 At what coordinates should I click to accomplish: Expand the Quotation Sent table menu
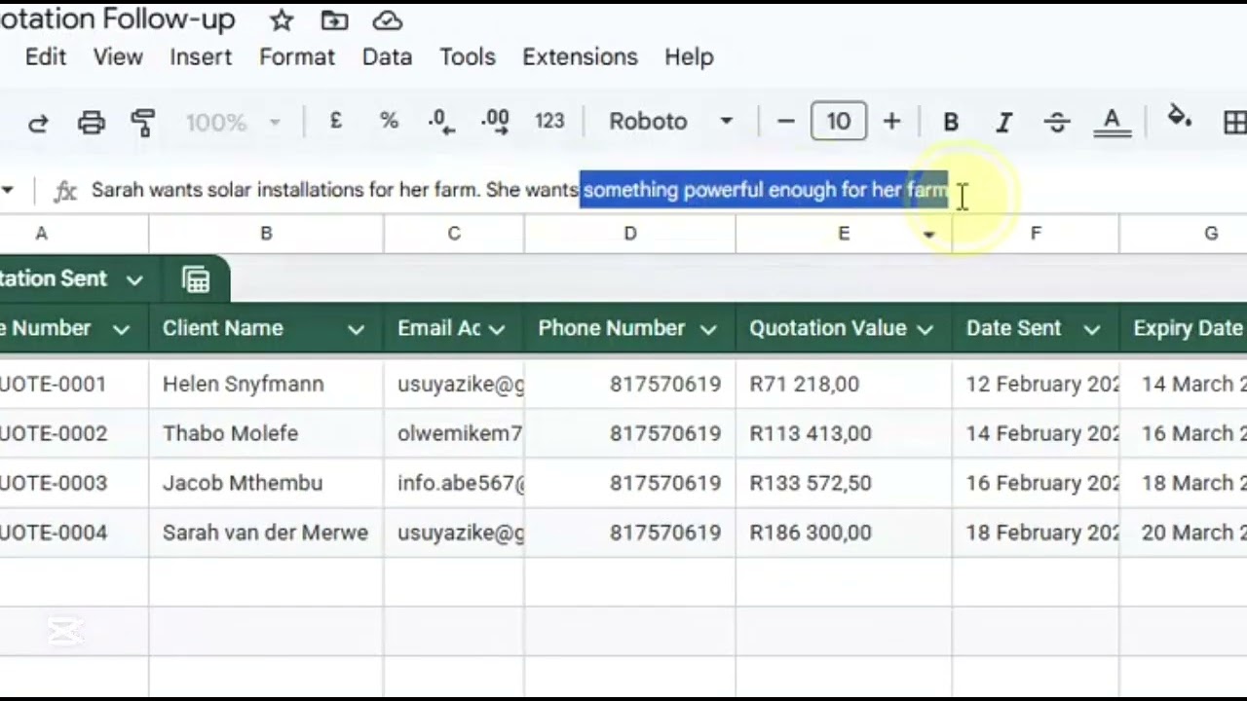(134, 280)
